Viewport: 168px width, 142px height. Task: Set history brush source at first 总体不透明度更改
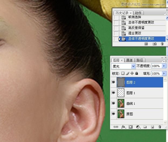tap(116, 22)
